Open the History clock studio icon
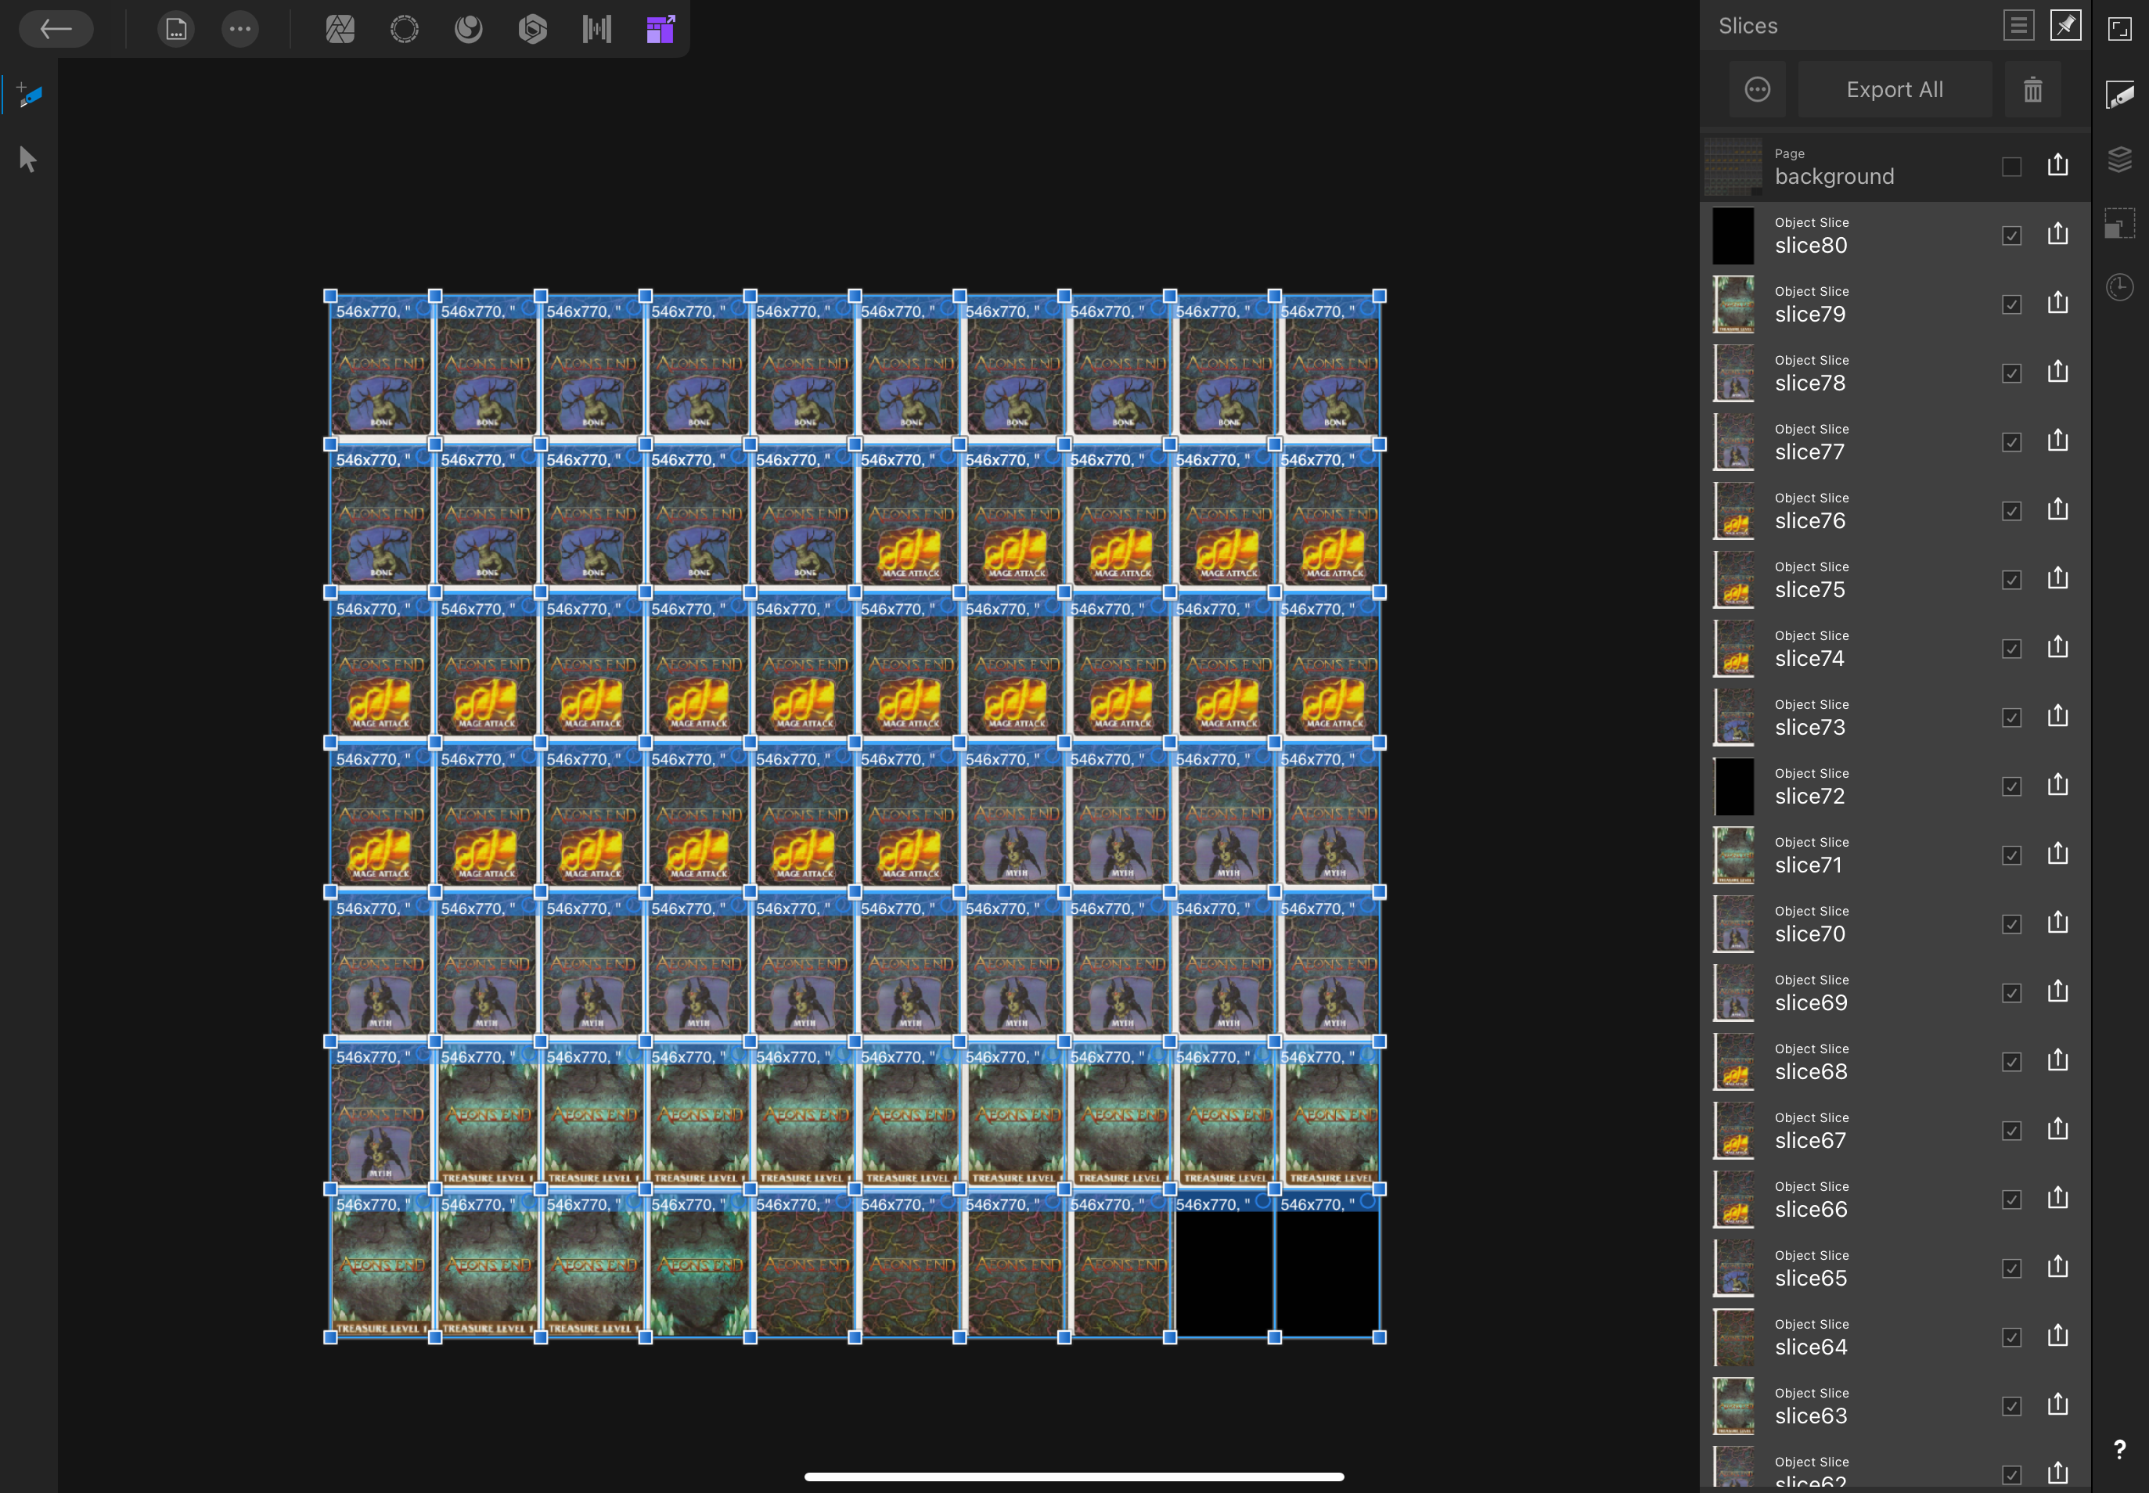 pyautogui.click(x=2120, y=287)
